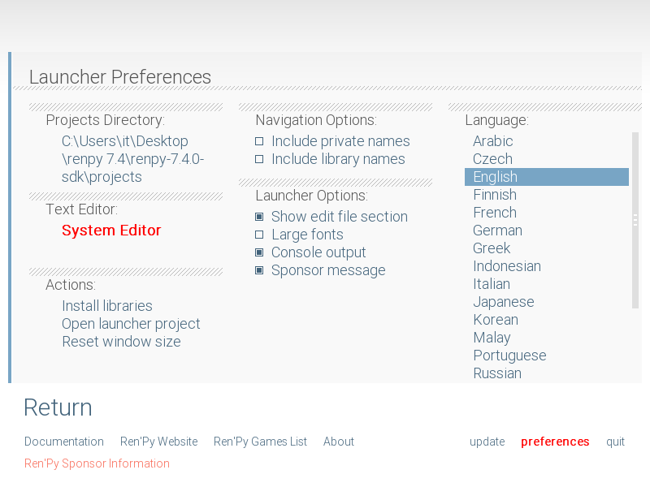Select Arabic language option
Screen dimensions: 650x487
[493, 141]
